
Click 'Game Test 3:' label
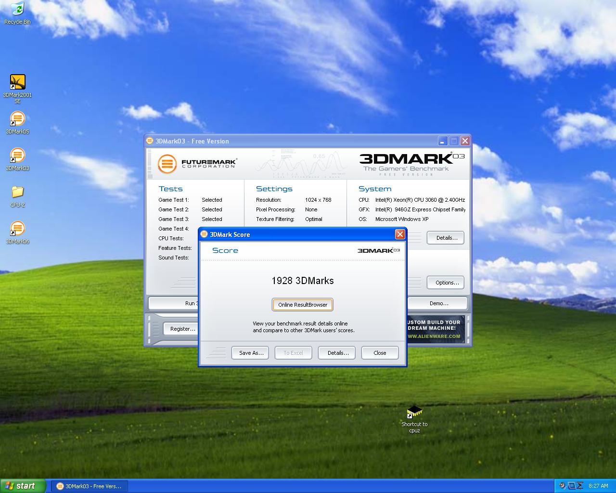click(174, 219)
